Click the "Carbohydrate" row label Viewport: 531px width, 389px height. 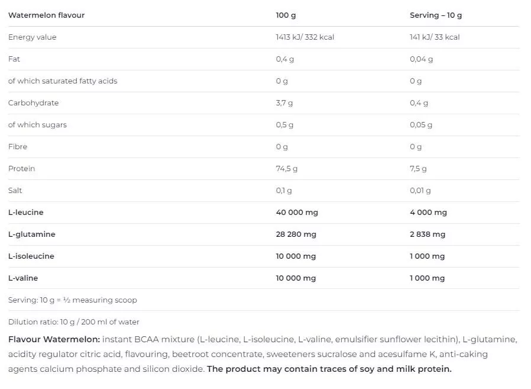click(34, 103)
